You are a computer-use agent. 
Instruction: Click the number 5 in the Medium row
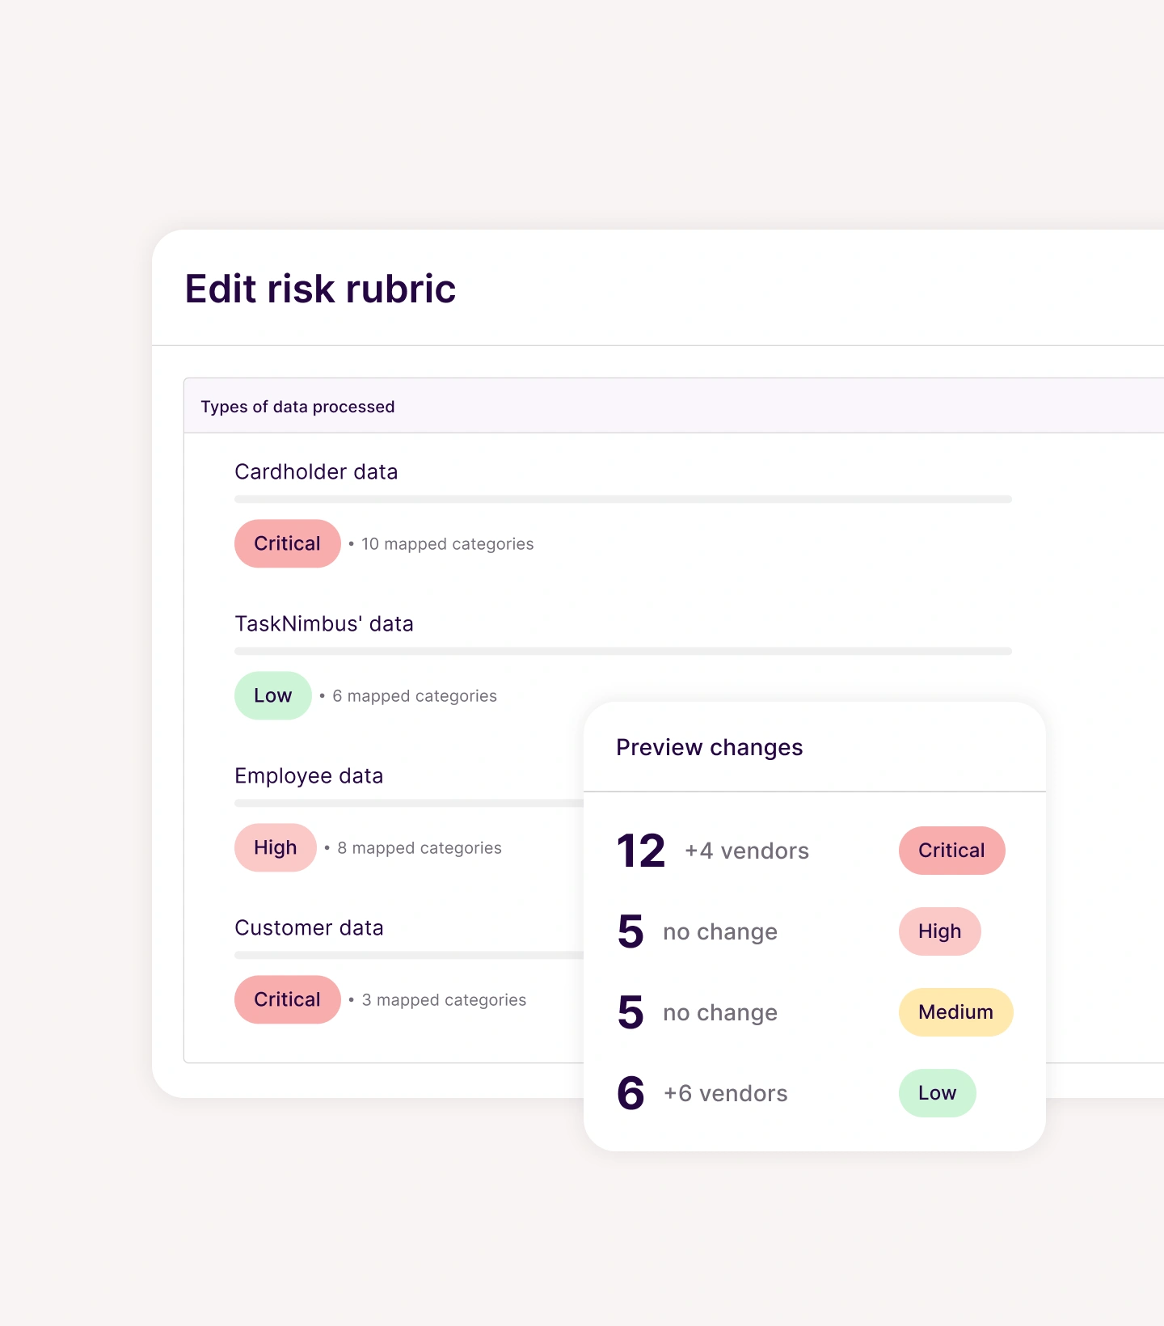[630, 1012]
